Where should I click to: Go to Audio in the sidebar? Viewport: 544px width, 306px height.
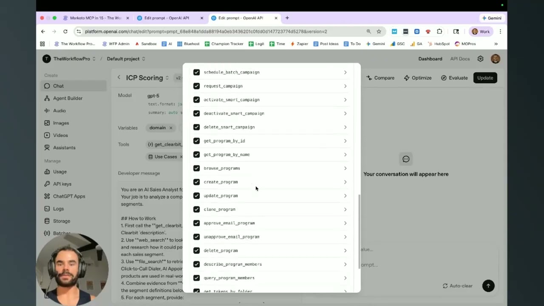74,110
